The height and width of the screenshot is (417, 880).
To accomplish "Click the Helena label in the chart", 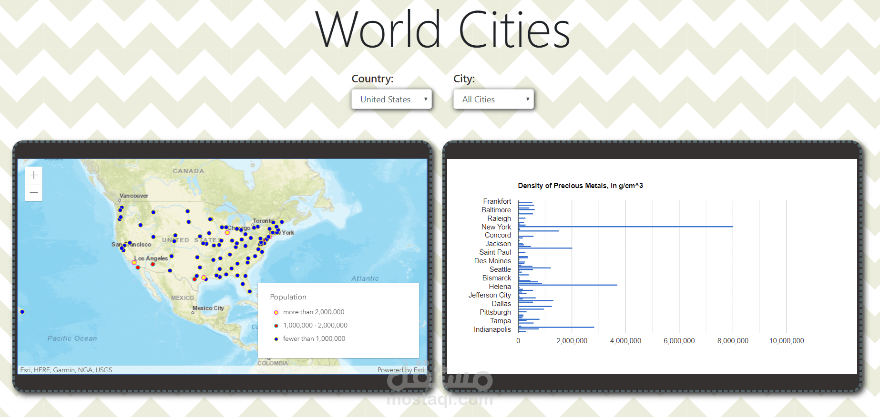I will [x=500, y=287].
